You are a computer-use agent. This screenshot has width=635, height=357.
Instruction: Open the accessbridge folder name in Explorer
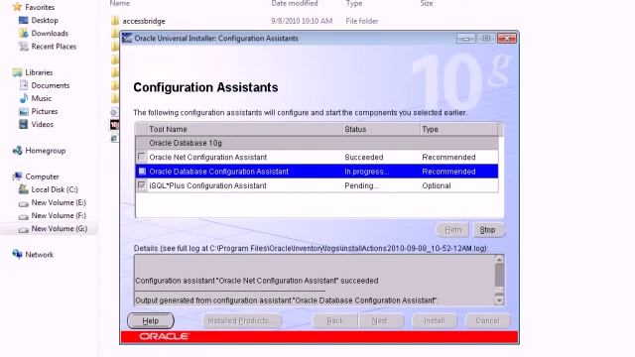click(x=144, y=21)
